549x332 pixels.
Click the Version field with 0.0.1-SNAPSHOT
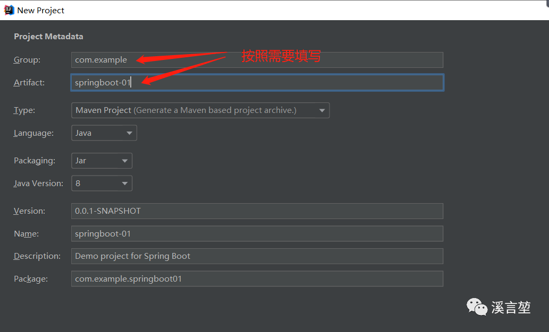pyautogui.click(x=257, y=211)
